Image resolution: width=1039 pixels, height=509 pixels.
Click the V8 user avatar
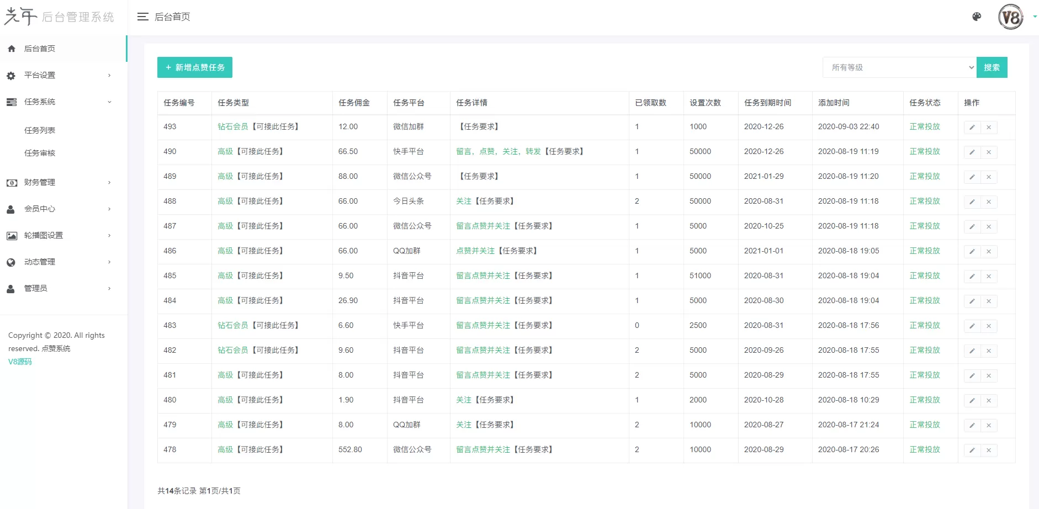pyautogui.click(x=1010, y=17)
